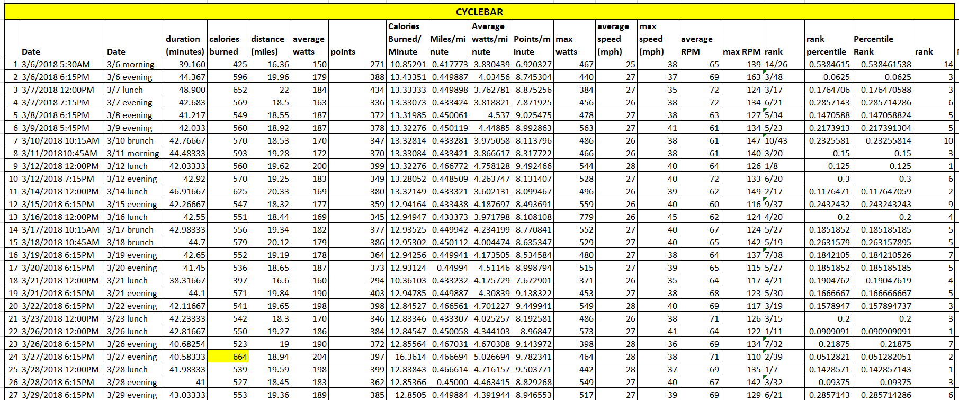Select the 'Calories Burned/Minute' header
The image size is (959, 400).
click(x=407, y=38)
